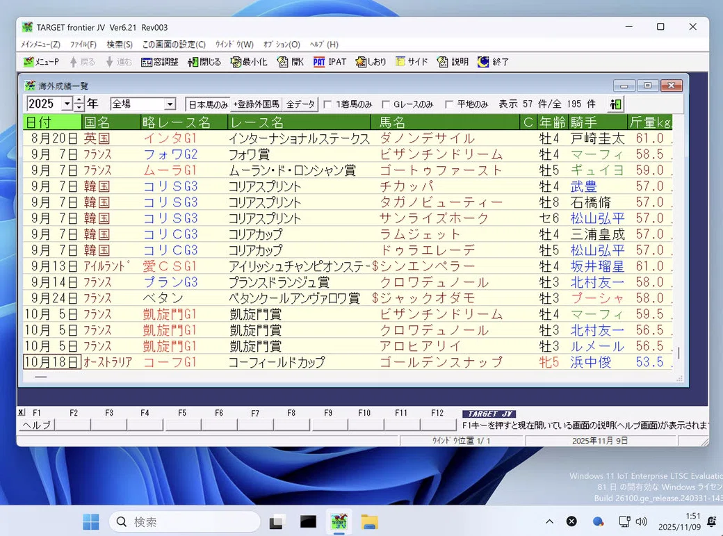Enable the Gレースのみ checkbox
This screenshot has width=723, height=536.
pos(386,105)
